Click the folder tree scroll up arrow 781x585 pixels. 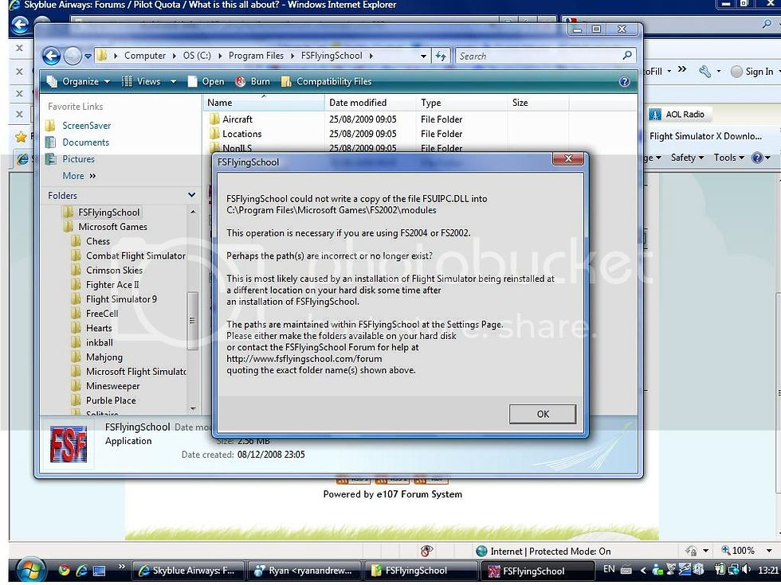click(x=193, y=212)
